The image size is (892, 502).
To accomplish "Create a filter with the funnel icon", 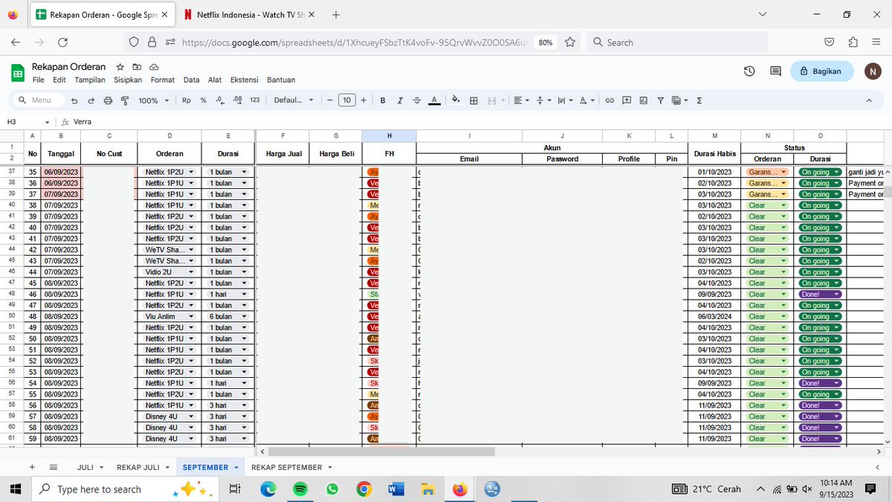I will click(x=660, y=100).
